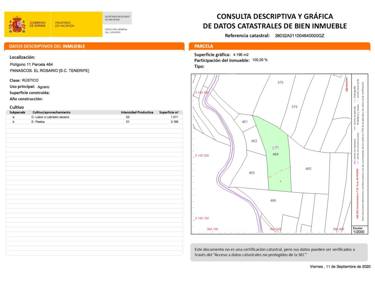375x281 pixels.
Task: Click the 366.200 coordinate label
Action: tap(275, 229)
